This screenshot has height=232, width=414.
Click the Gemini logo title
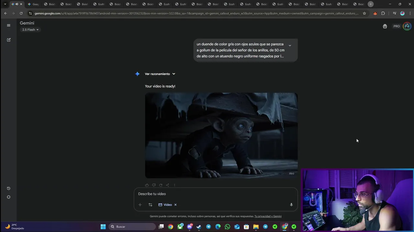(27, 23)
